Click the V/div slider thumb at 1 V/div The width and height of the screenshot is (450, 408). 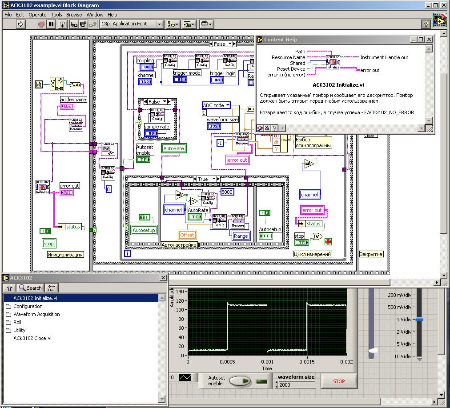pos(419,319)
